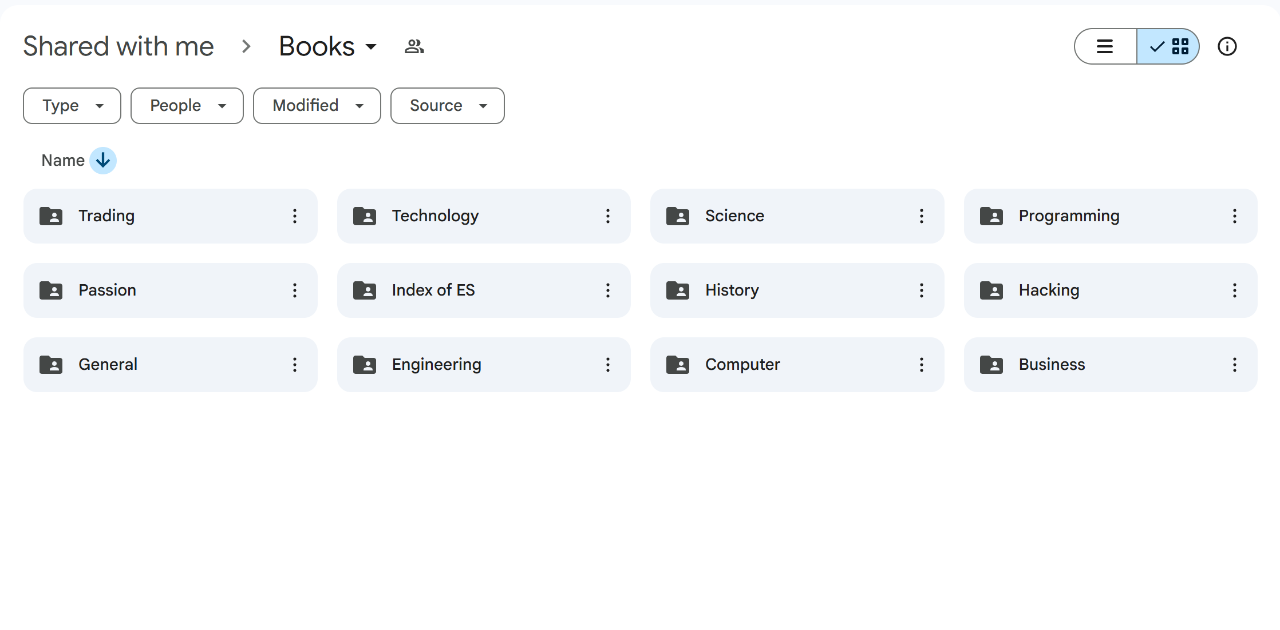Open the Modified filter dropdown
This screenshot has height=630, width=1280.
[x=317, y=106]
